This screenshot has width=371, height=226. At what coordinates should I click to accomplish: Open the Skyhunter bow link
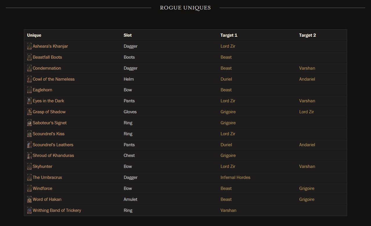[43, 166]
